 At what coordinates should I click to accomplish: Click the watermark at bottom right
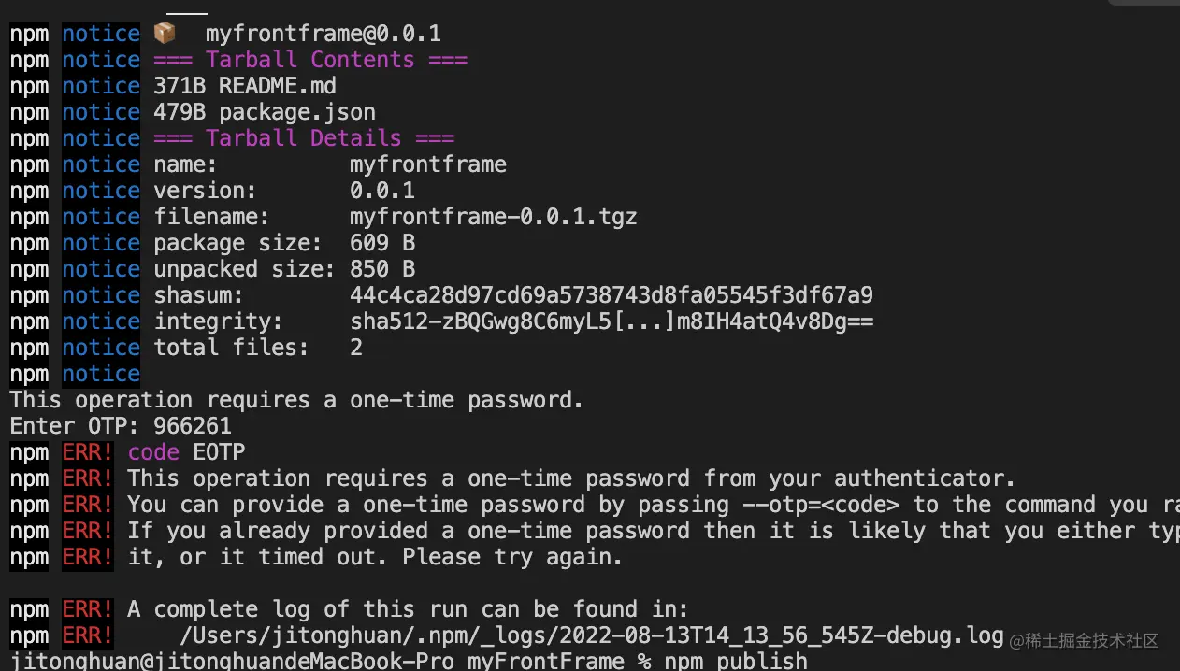[1085, 641]
